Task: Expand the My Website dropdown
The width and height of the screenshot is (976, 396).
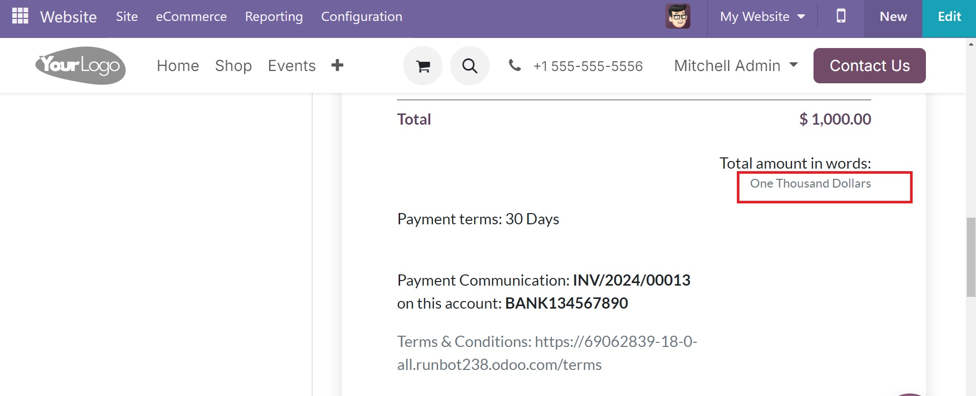Action: 762,16
